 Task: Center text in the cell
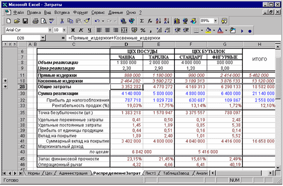[108, 30]
